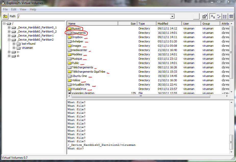
Task: Click the examples.desktop file icon
Action: pyautogui.click(x=69, y=93)
